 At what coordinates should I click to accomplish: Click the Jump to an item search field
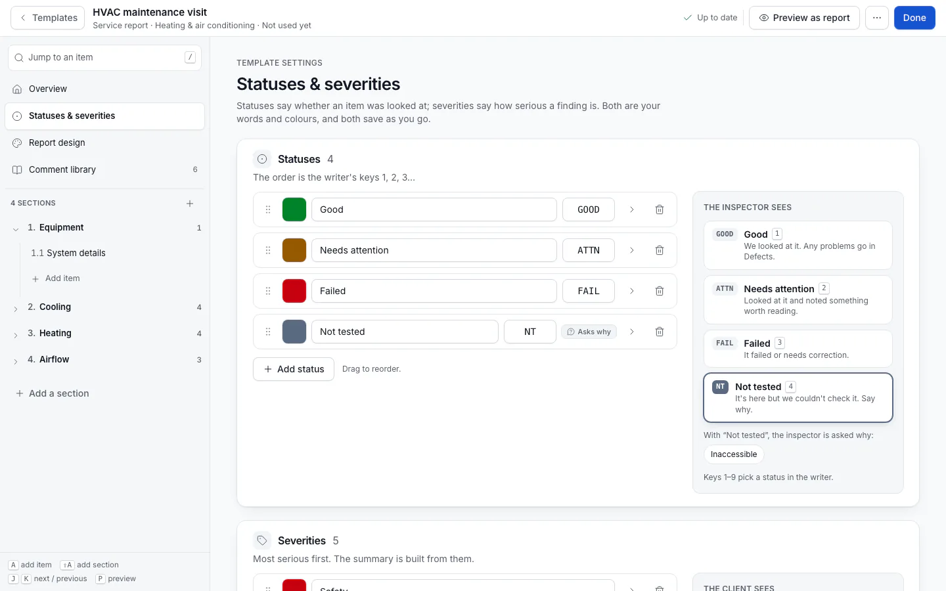point(105,58)
